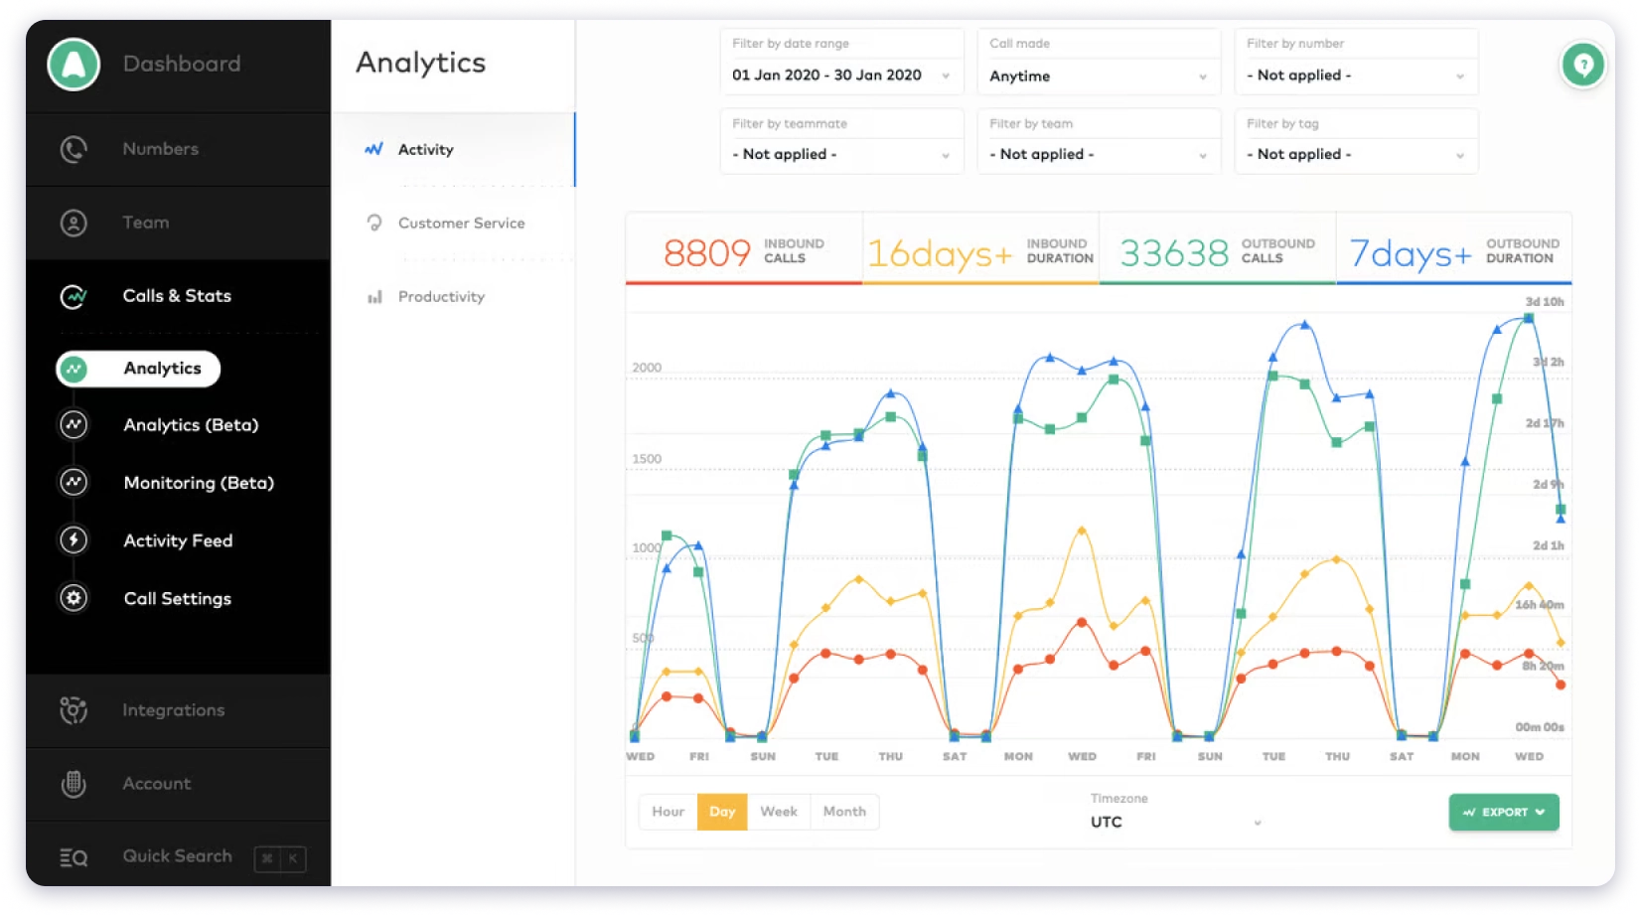1639x916 pixels.
Task: Go to Integrations section
Action: coord(179,710)
